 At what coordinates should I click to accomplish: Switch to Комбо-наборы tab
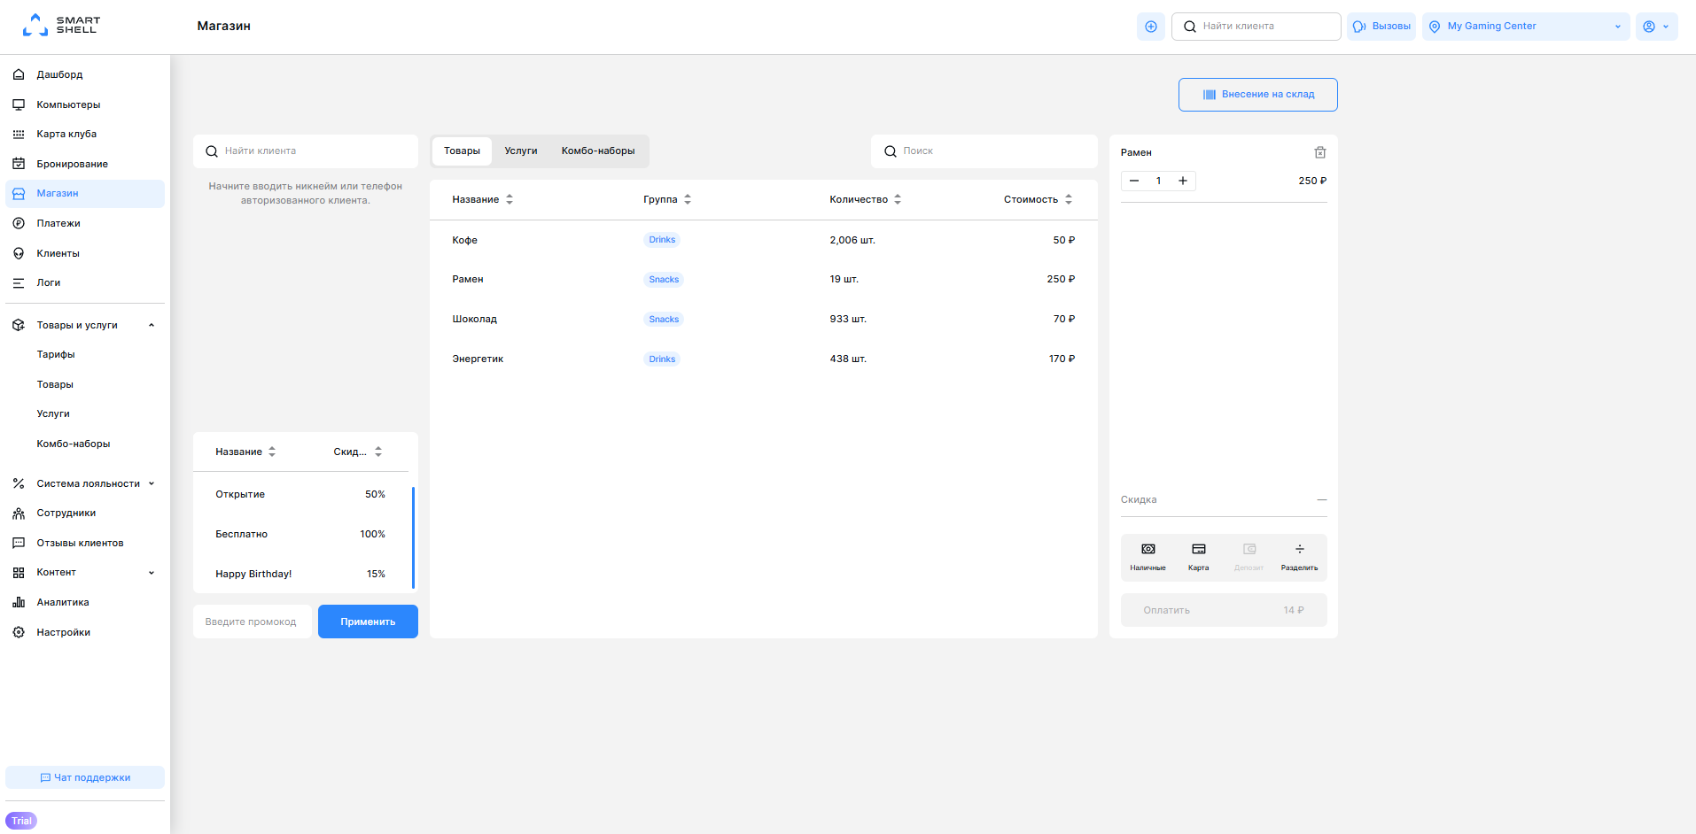tap(598, 151)
